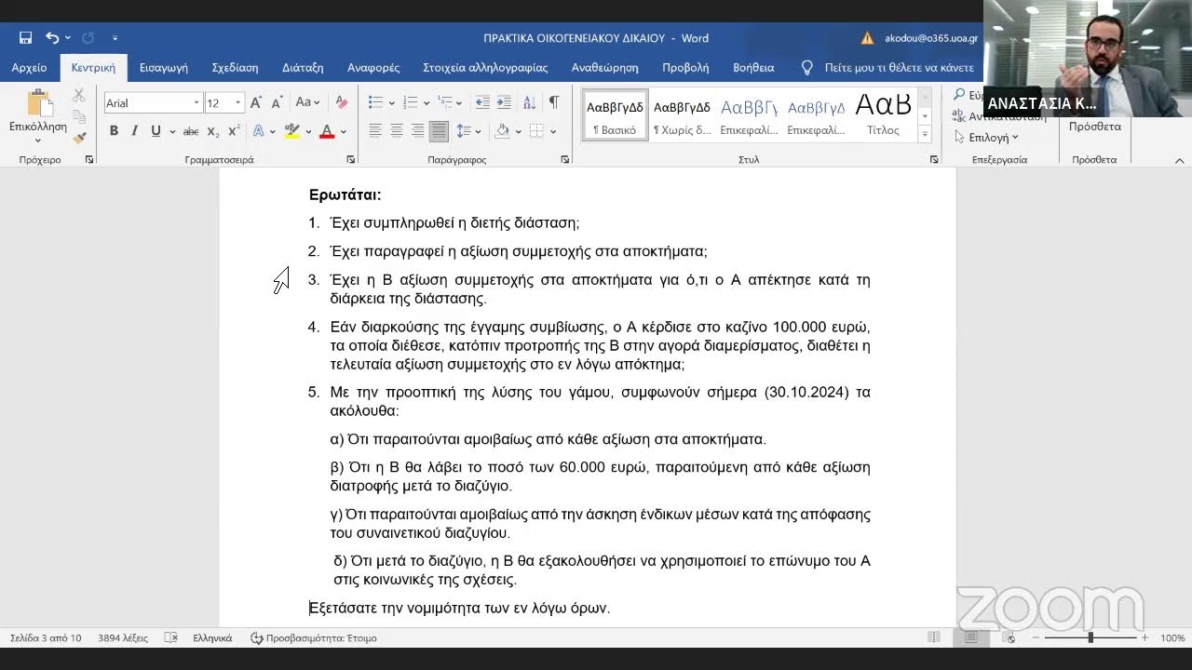Apply paragraph shading with the paint bucket

pos(503,131)
